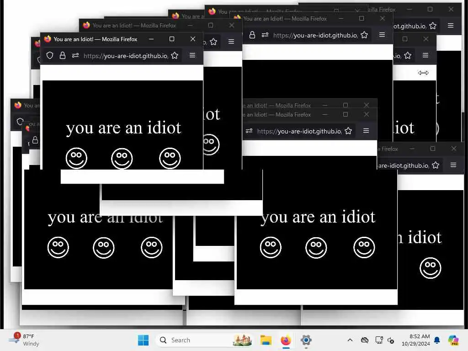The height and width of the screenshot is (351, 468).
Task: Open the 87°F Windy weather widget
Action: [24, 340]
